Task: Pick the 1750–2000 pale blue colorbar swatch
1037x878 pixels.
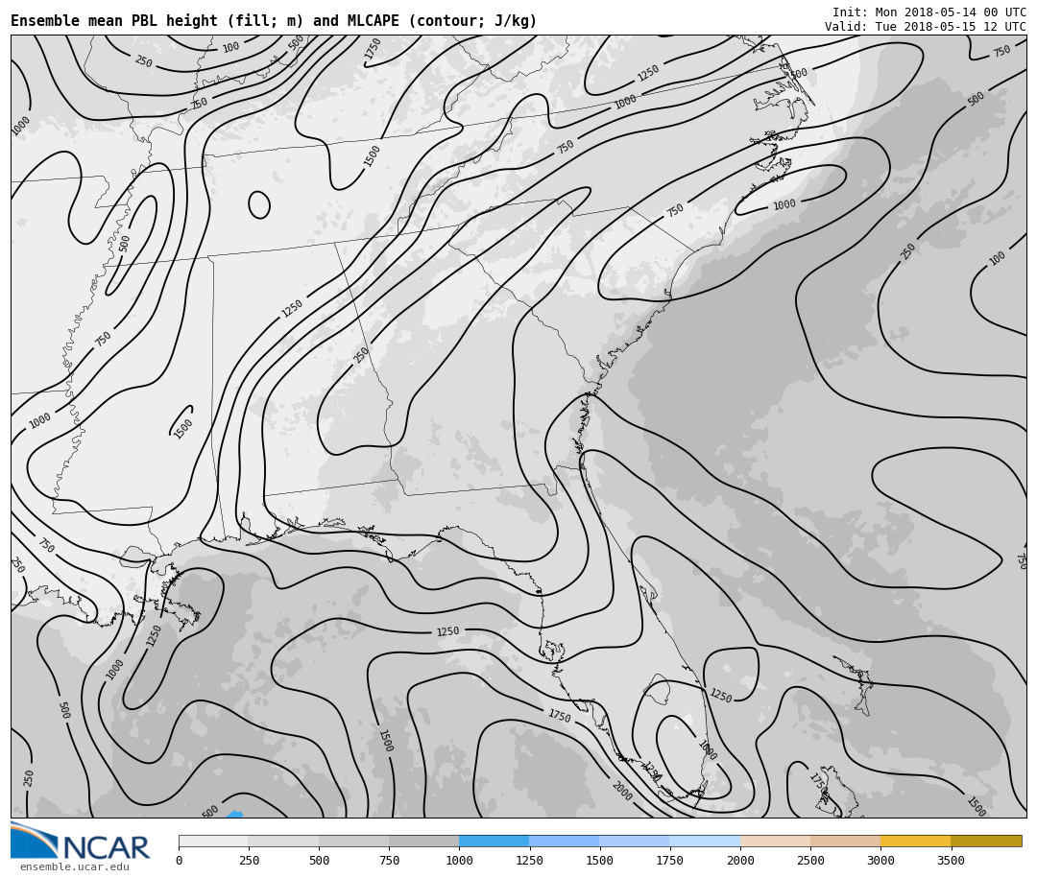Action: tap(705, 841)
